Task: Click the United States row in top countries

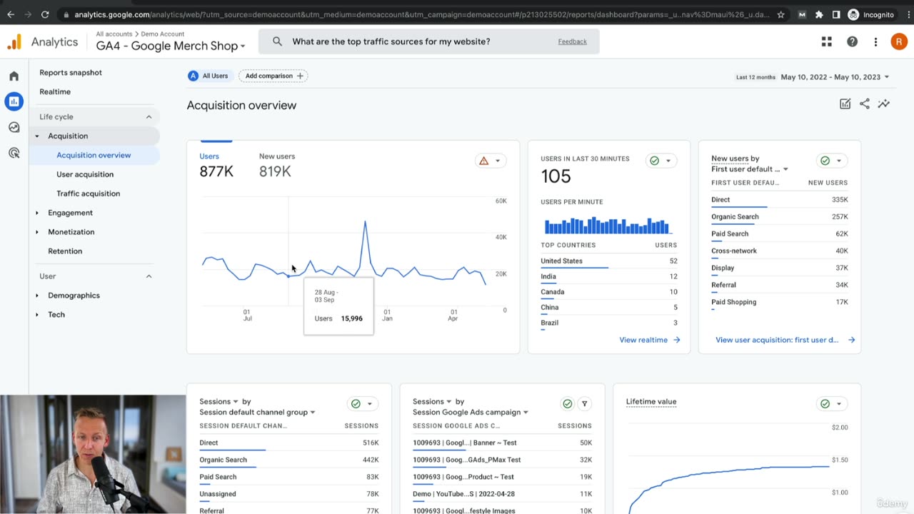Action: pos(609,261)
